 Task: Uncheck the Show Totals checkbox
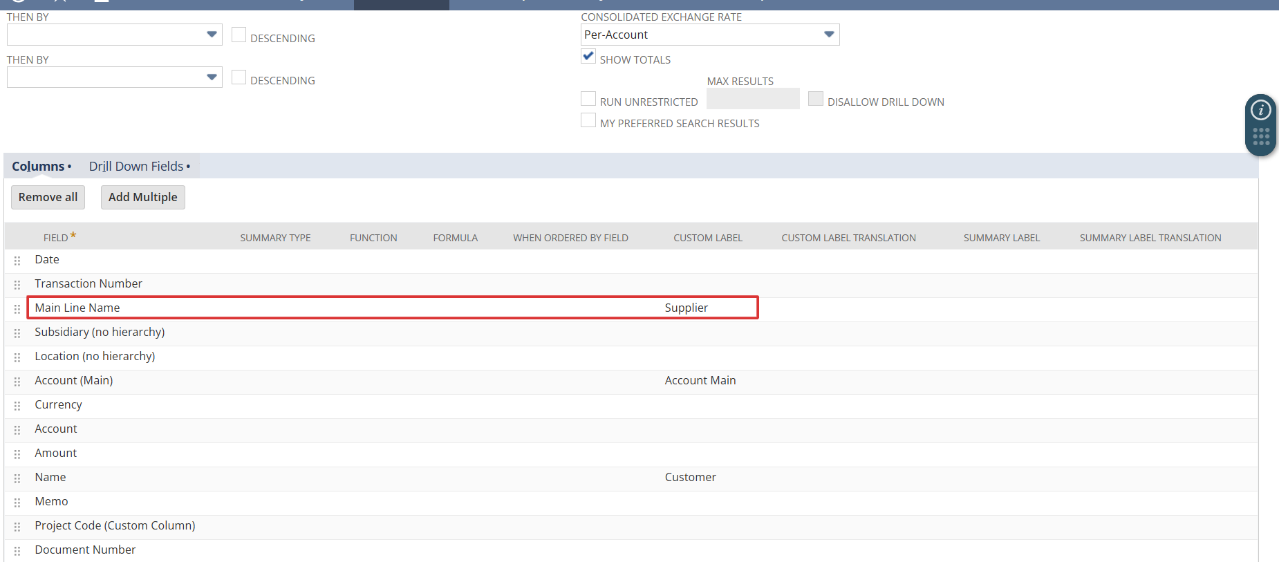588,57
